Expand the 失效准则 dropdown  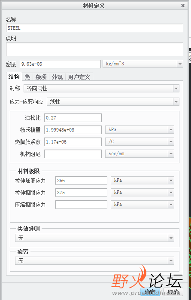[94, 238]
